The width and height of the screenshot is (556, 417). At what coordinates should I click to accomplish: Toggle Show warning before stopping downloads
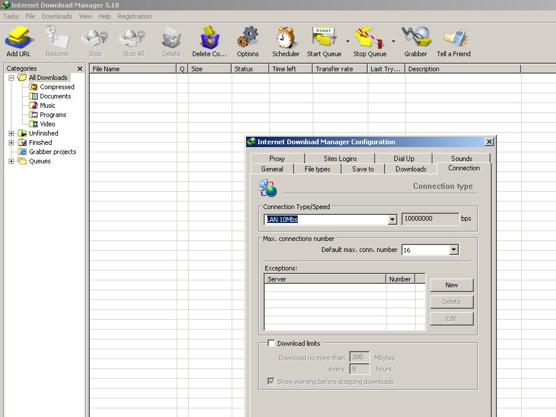click(271, 382)
